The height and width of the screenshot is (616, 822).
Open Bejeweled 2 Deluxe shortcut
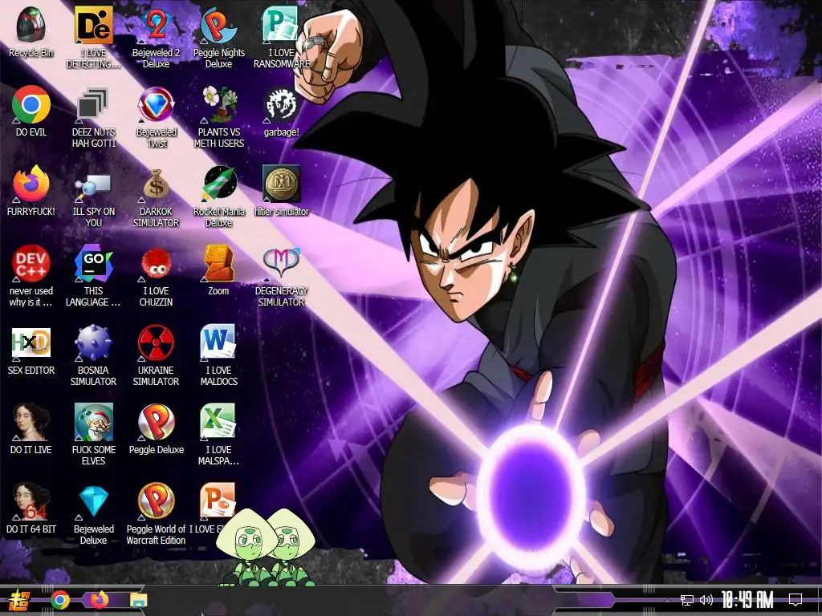[156, 37]
